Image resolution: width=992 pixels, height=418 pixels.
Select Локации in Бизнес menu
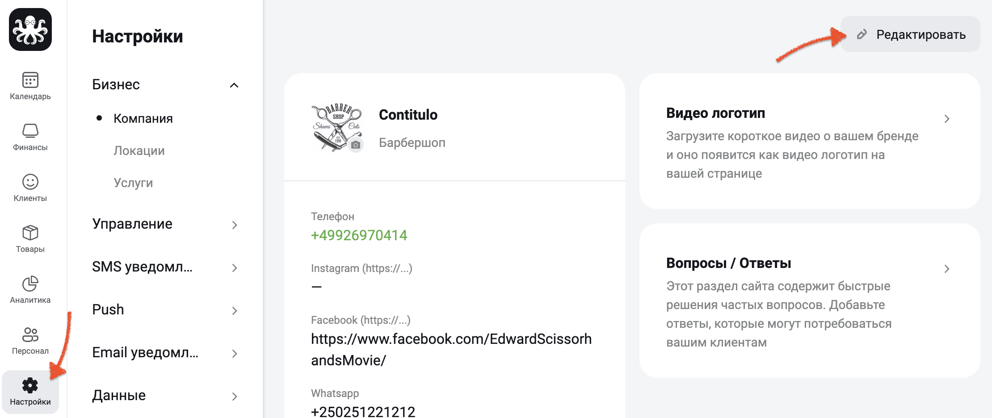pyautogui.click(x=139, y=151)
